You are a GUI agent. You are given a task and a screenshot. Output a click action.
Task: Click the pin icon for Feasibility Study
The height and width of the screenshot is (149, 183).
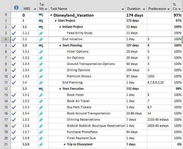coord(41,33)
